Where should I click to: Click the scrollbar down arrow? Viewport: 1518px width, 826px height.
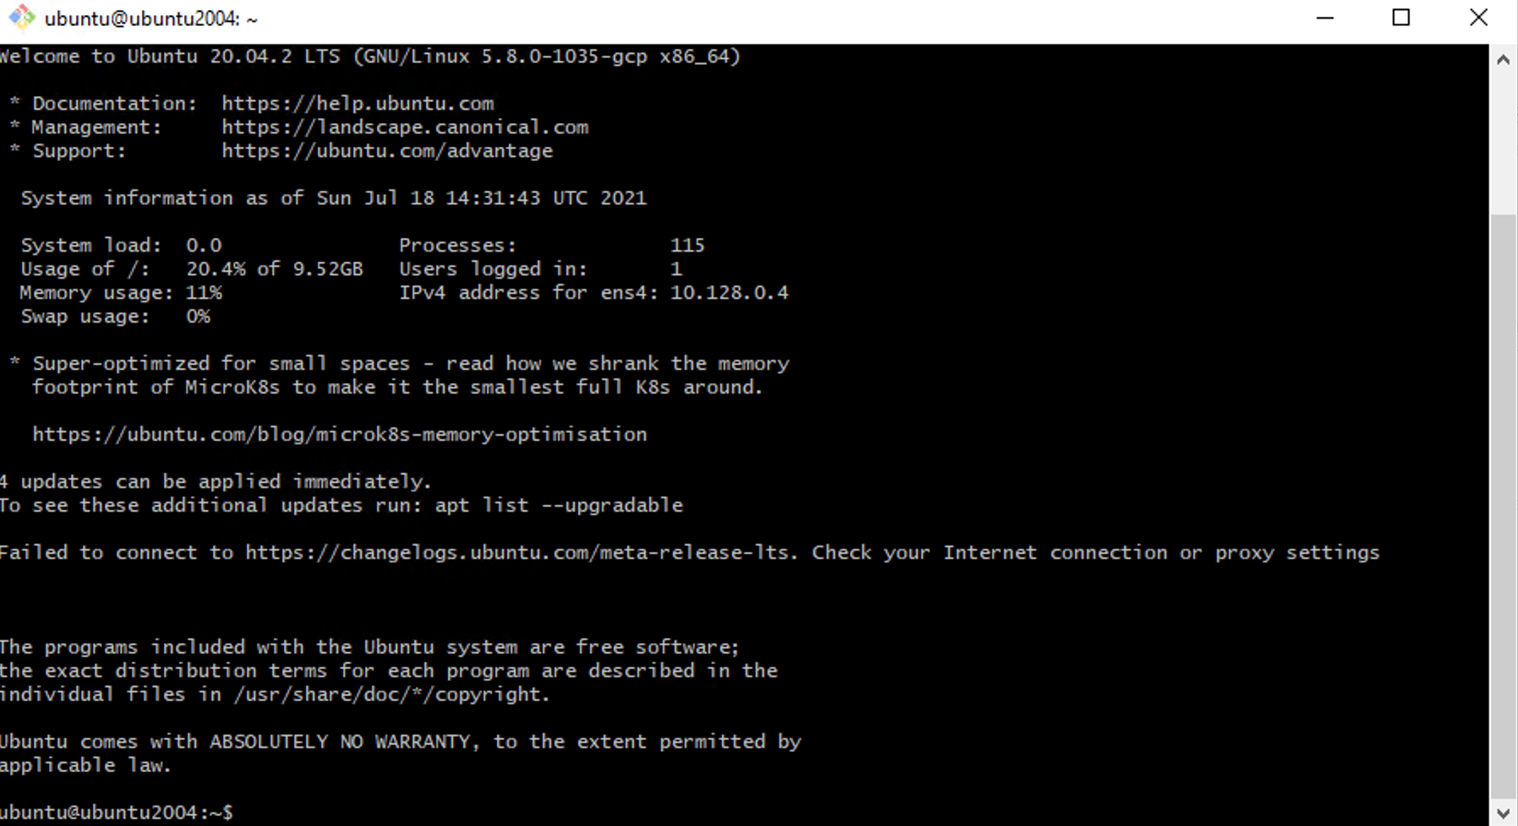coord(1503,813)
